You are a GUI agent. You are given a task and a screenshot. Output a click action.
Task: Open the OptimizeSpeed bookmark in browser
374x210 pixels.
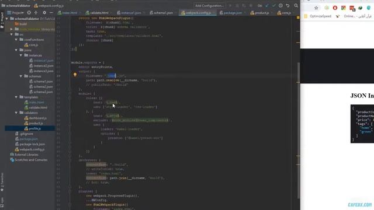pyautogui.click(x=318, y=16)
